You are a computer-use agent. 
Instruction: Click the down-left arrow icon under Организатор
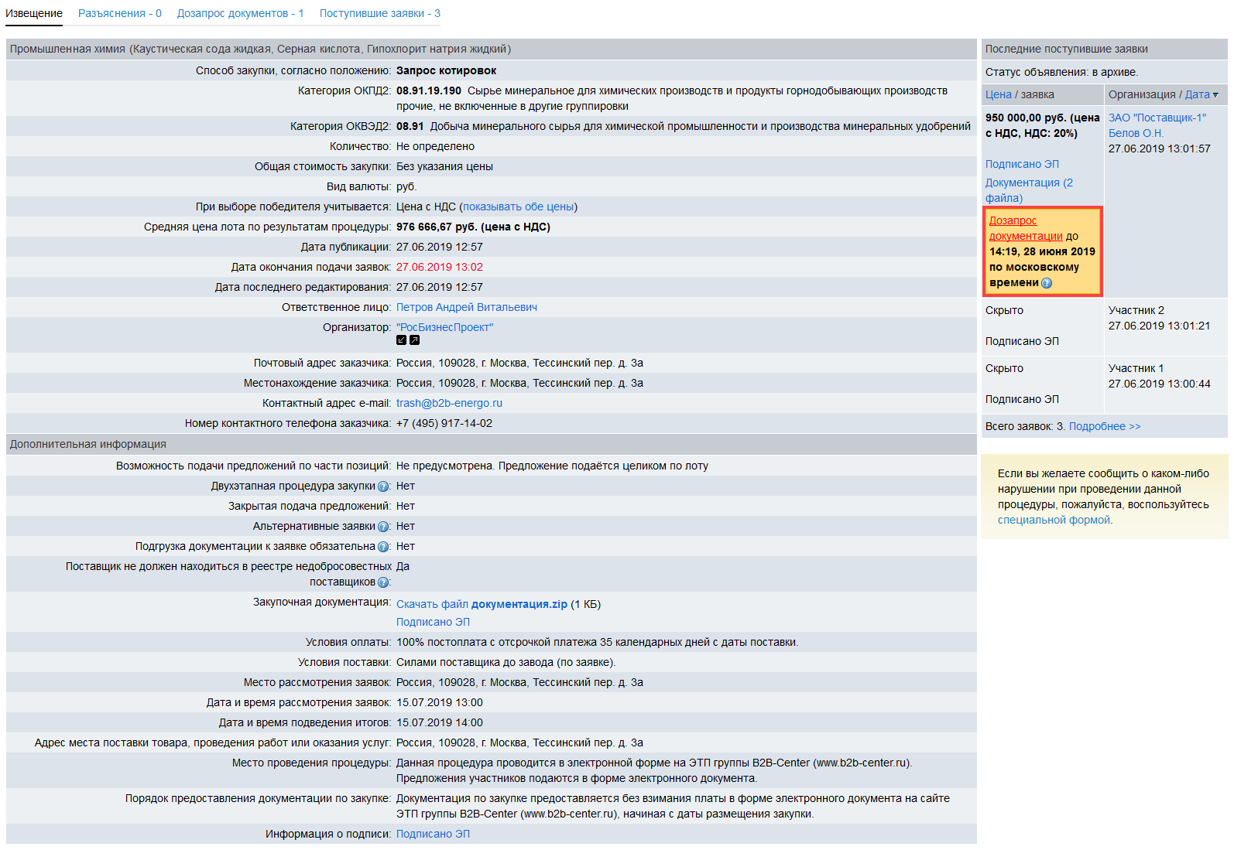[401, 340]
